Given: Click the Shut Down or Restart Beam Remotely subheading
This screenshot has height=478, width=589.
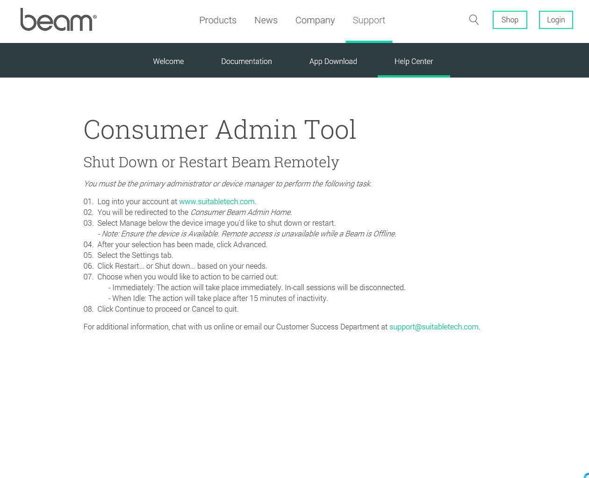Looking at the screenshot, I should tap(211, 162).
